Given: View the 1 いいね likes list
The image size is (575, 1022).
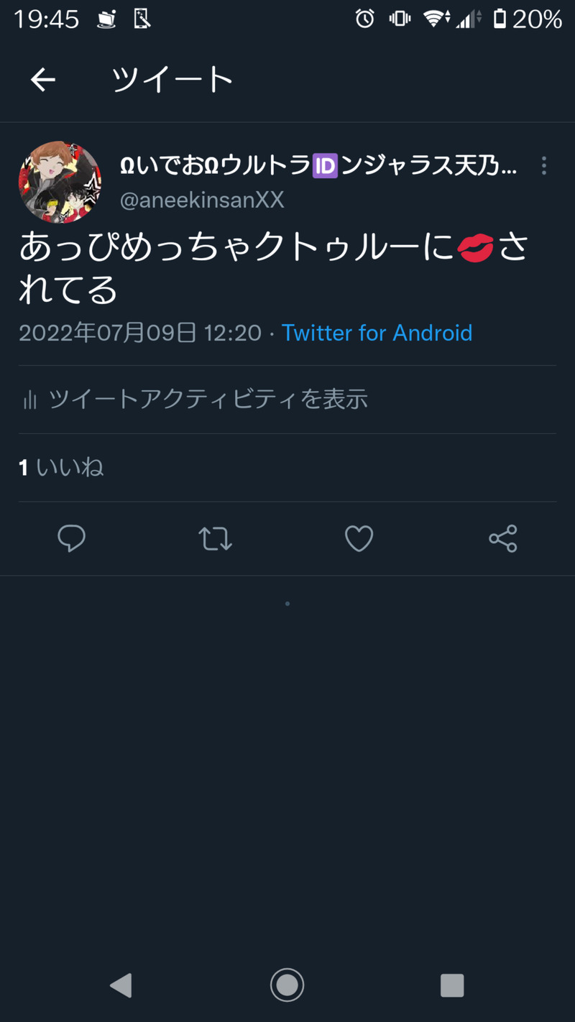Looking at the screenshot, I should tap(61, 468).
